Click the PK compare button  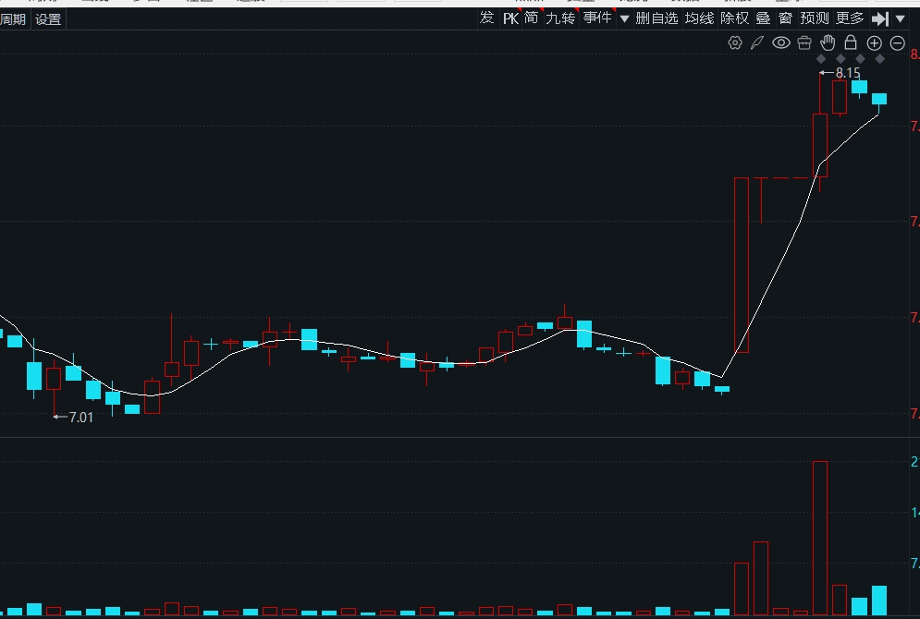tap(510, 18)
